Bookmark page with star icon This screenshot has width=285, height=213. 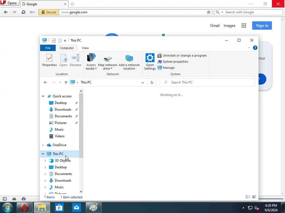point(209,12)
